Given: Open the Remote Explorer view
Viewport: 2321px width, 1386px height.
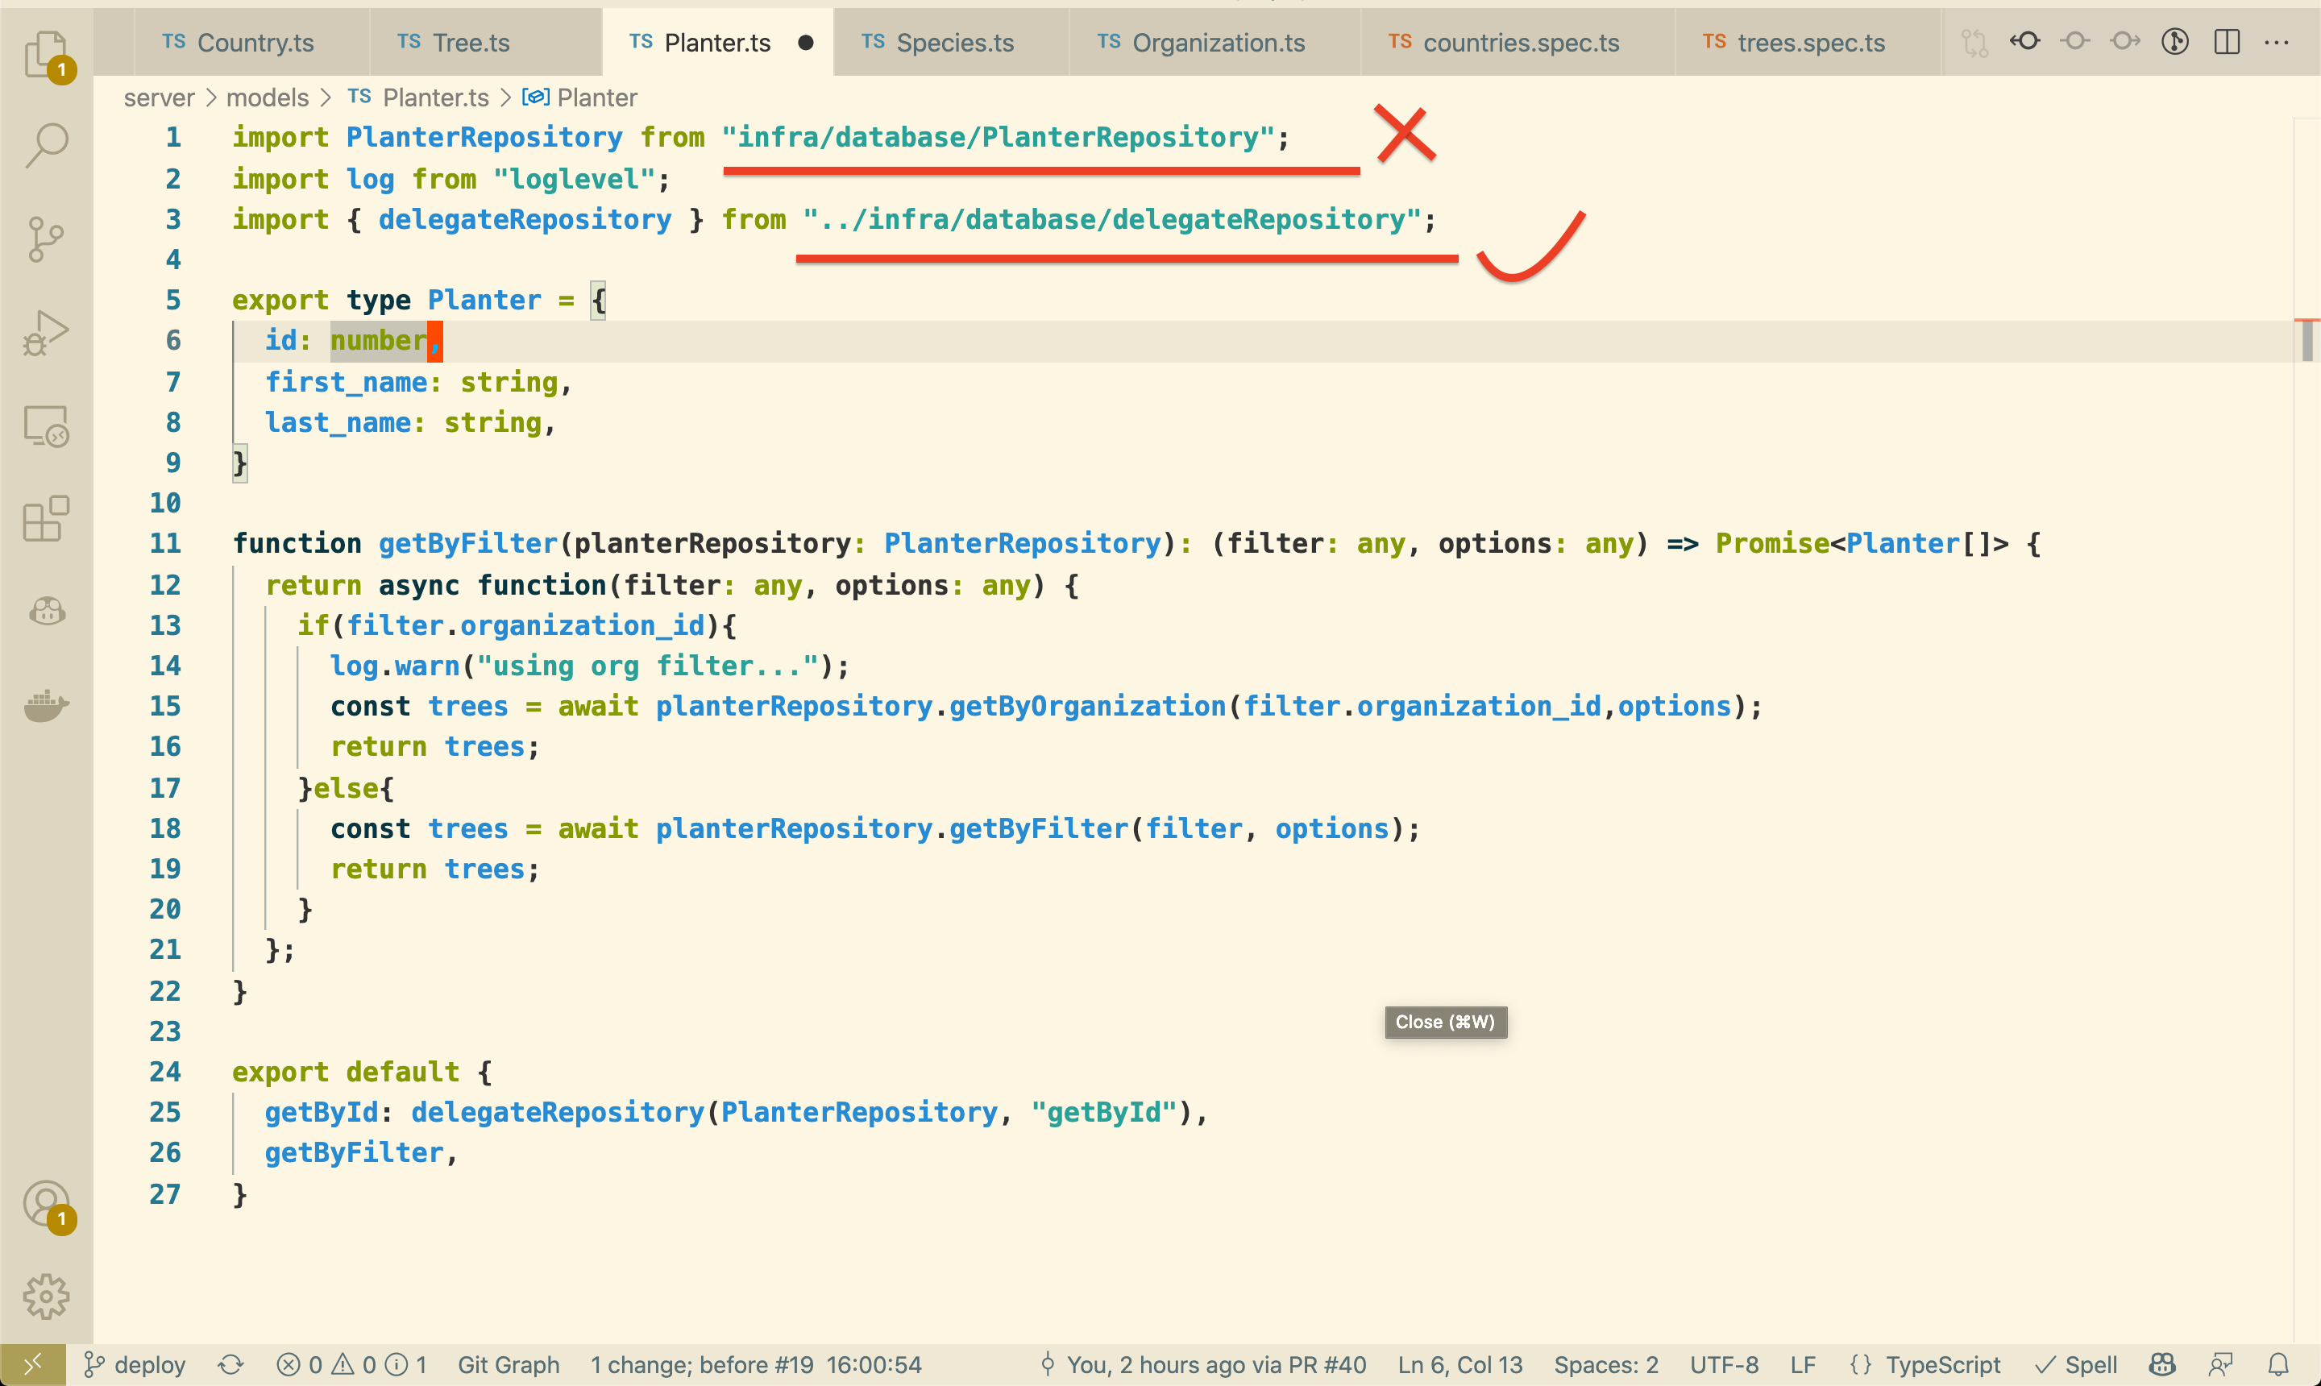Looking at the screenshot, I should [47, 426].
